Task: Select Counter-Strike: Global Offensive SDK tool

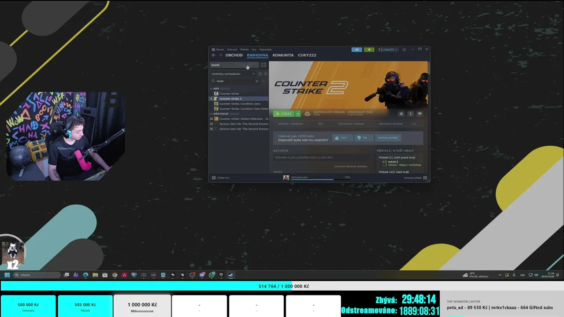Action: (239, 119)
